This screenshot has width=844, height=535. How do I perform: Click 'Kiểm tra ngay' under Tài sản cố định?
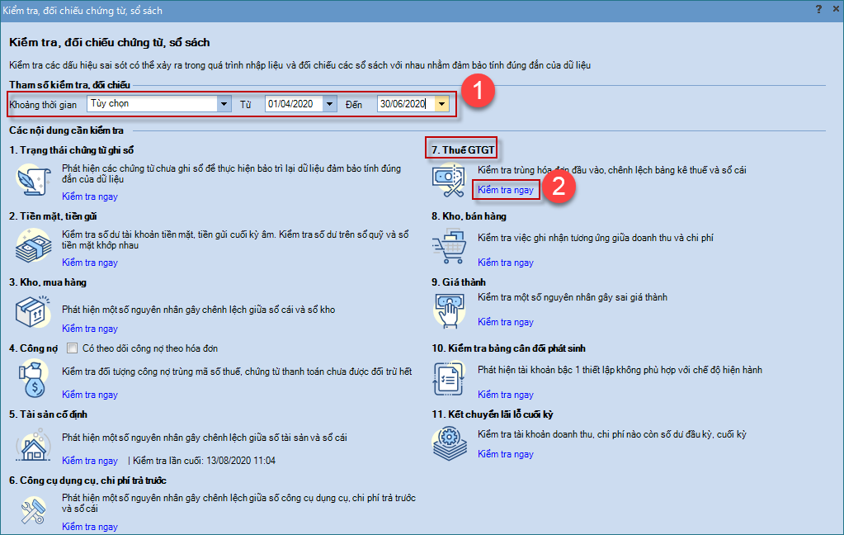coord(90,461)
